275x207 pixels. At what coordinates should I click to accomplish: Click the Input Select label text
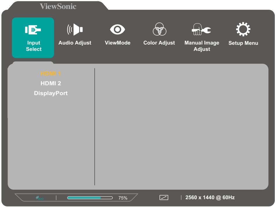tap(34, 46)
